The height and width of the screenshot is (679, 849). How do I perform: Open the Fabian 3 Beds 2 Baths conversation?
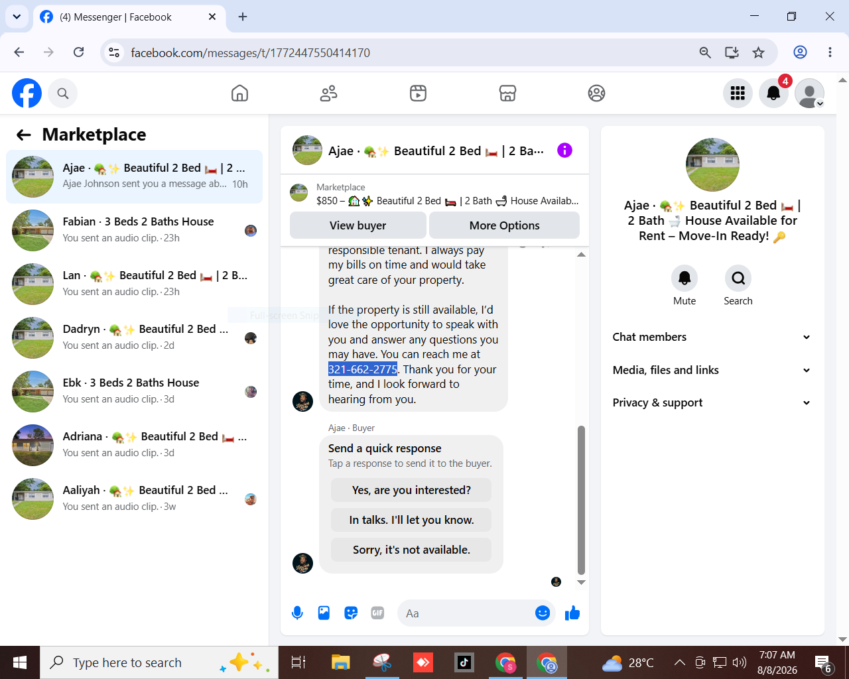tap(135, 230)
